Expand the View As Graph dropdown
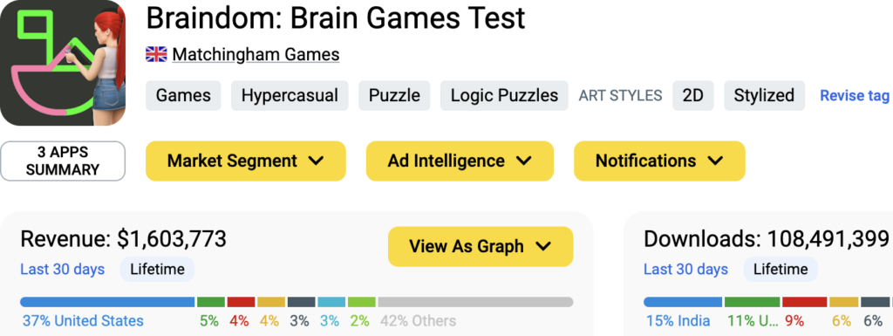The width and height of the screenshot is (893, 336). point(481,247)
